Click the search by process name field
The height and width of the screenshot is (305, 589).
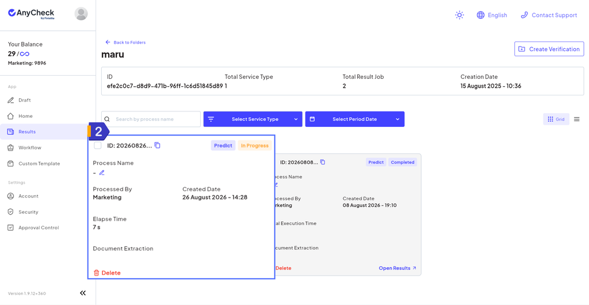[151, 119]
